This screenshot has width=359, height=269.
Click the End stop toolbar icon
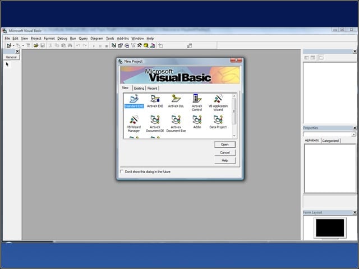pos(107,46)
